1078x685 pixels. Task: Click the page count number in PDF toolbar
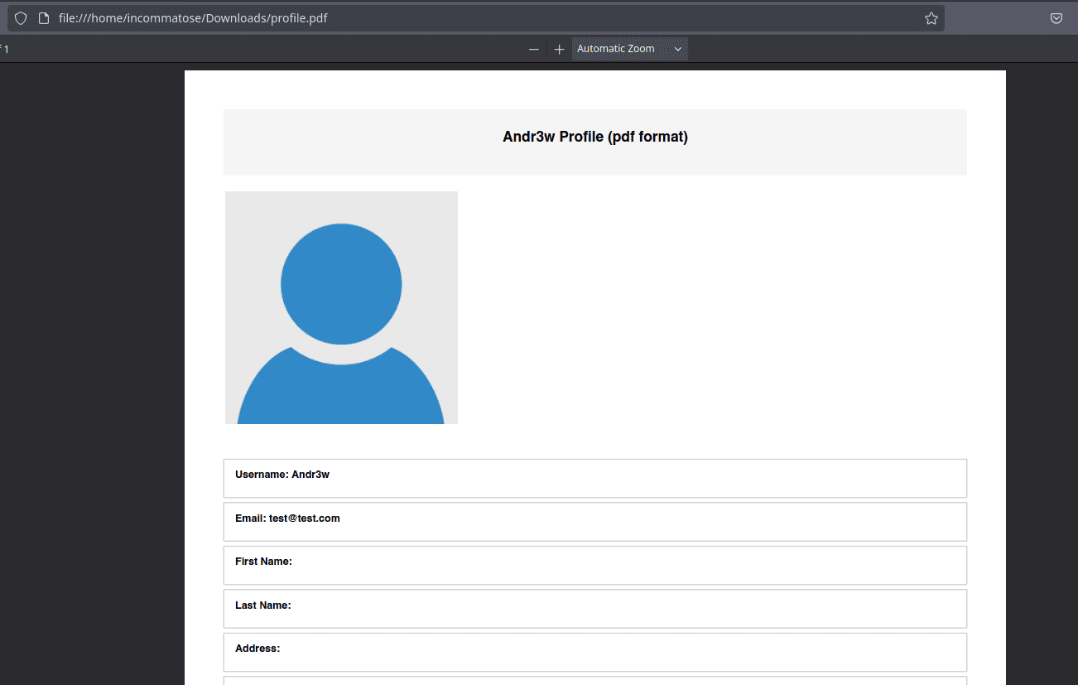[x=5, y=49]
